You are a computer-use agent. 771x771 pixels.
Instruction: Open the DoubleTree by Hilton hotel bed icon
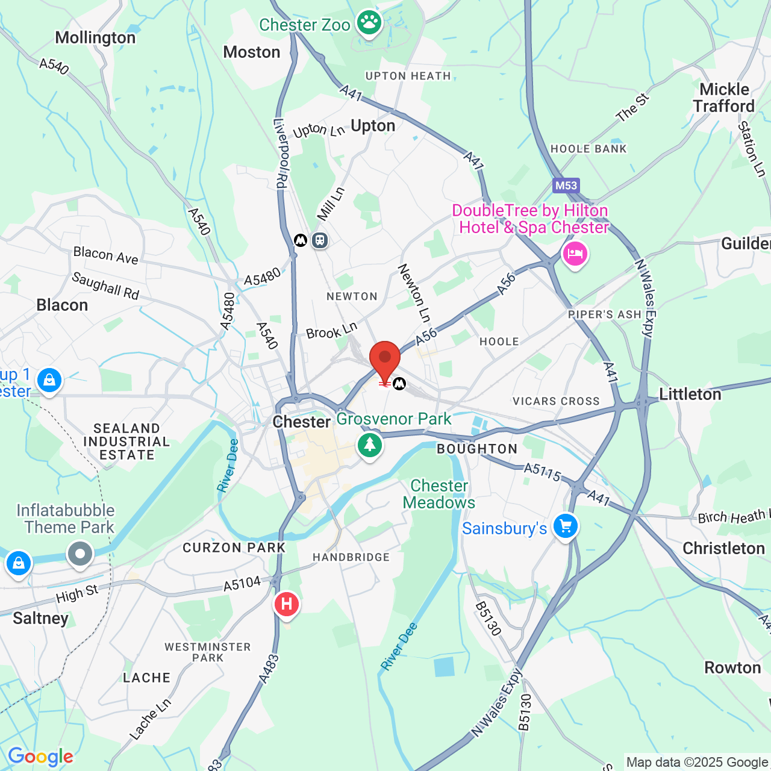tap(575, 254)
